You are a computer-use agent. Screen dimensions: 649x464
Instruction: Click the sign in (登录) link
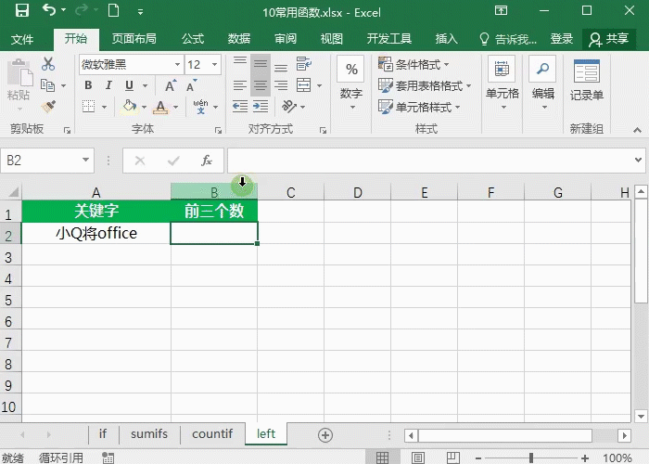coord(562,39)
